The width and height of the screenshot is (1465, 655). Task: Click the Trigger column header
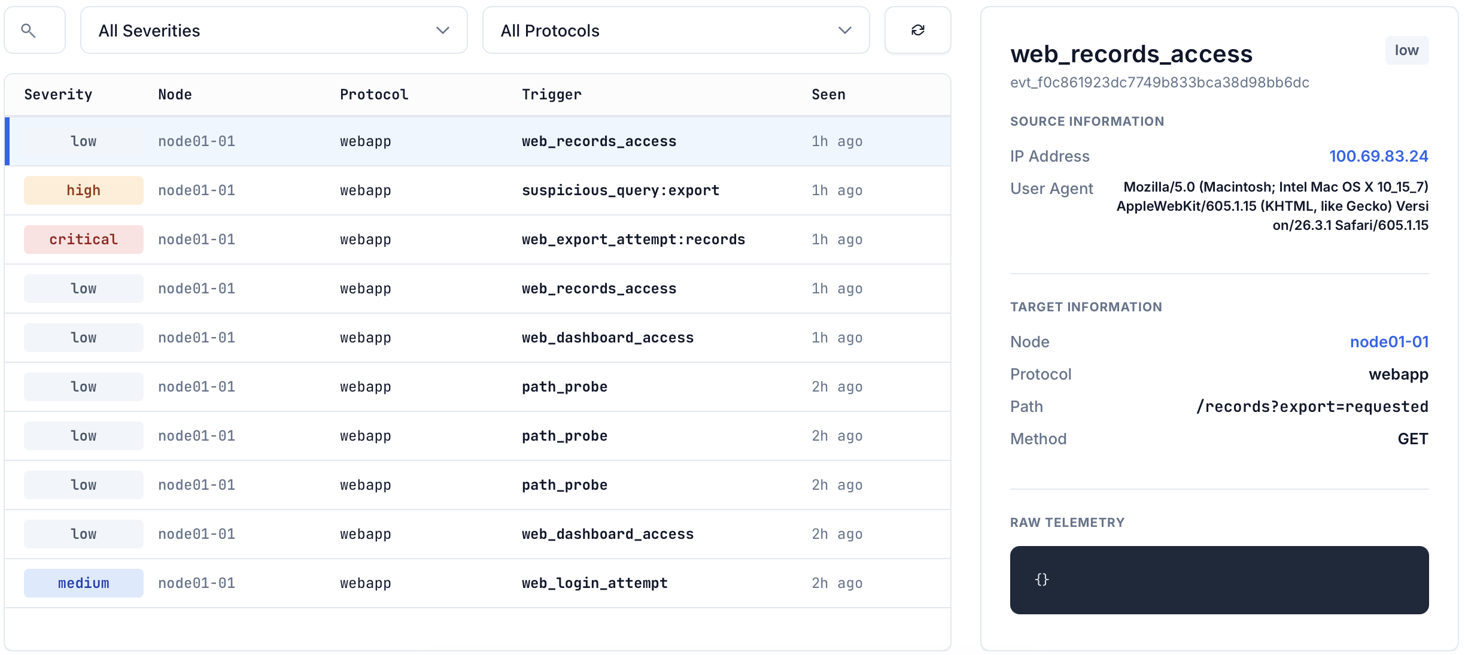pos(551,95)
